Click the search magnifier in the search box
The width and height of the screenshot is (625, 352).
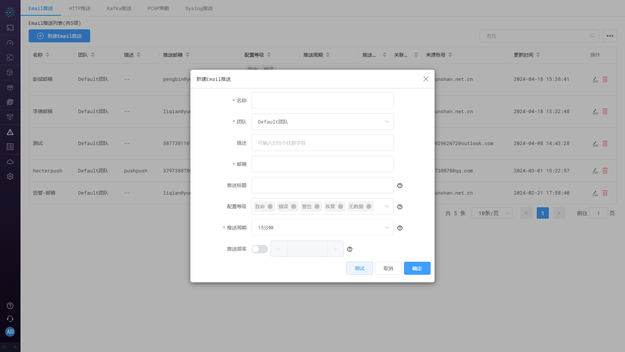[x=592, y=36]
